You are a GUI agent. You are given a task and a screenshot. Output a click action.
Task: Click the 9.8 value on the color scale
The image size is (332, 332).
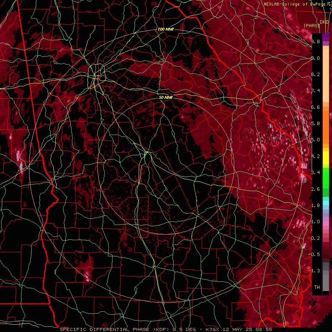point(315,42)
